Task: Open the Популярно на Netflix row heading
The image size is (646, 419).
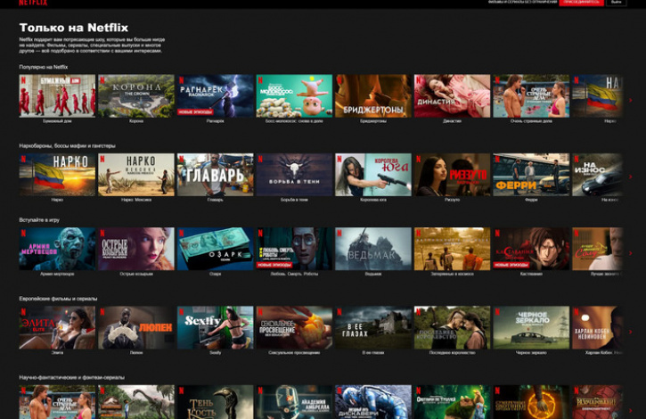Action: pos(44,67)
